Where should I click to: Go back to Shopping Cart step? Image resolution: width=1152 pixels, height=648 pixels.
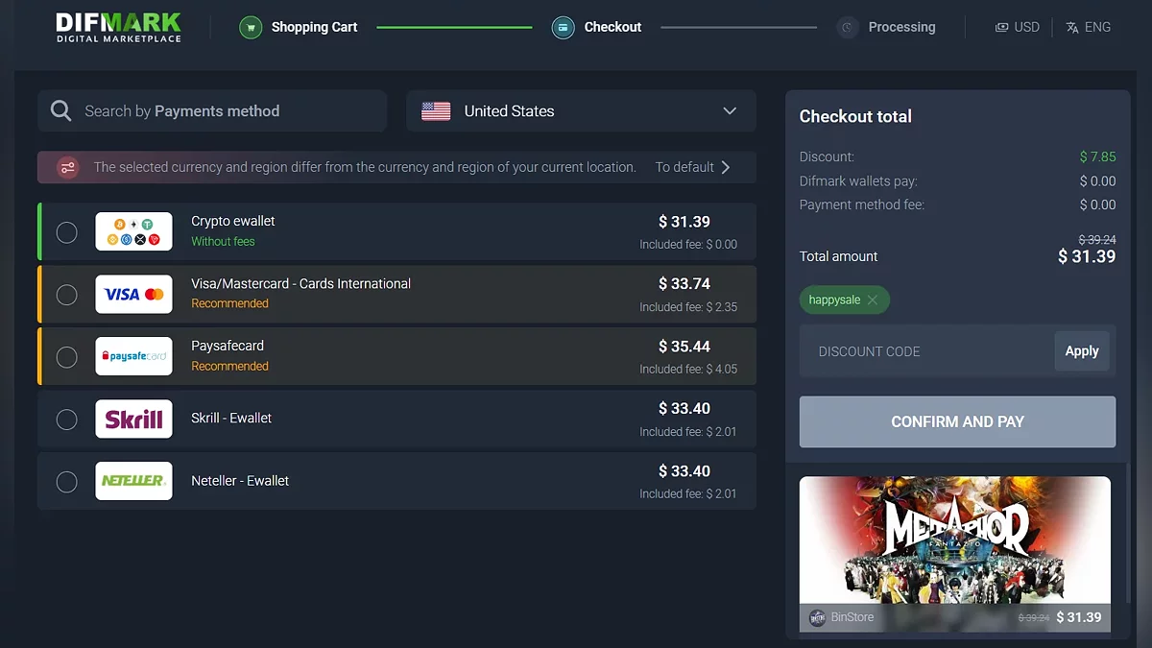[314, 27]
